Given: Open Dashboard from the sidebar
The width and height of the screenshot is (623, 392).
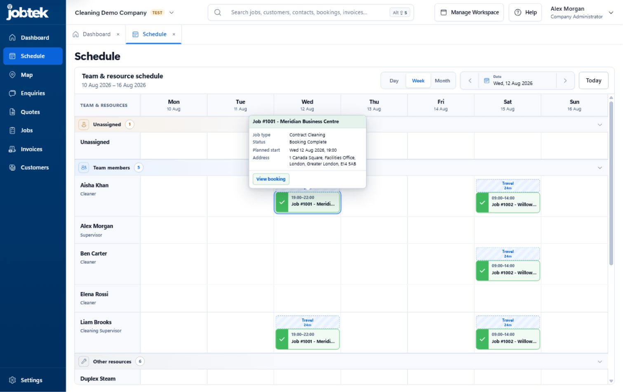Looking at the screenshot, I should [33, 38].
